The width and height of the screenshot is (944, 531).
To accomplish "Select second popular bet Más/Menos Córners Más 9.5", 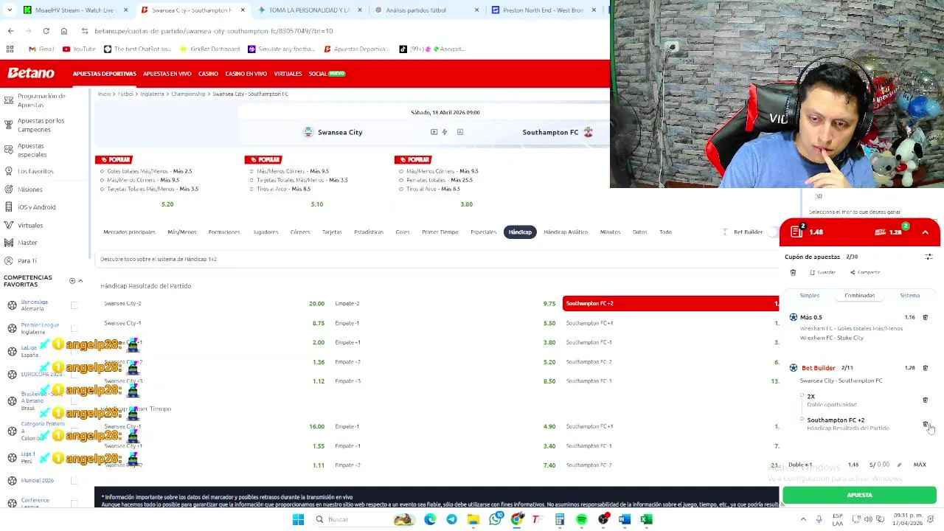I will coord(293,171).
